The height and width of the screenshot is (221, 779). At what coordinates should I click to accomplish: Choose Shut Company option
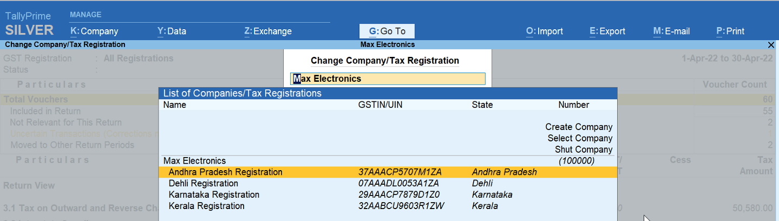(x=584, y=149)
